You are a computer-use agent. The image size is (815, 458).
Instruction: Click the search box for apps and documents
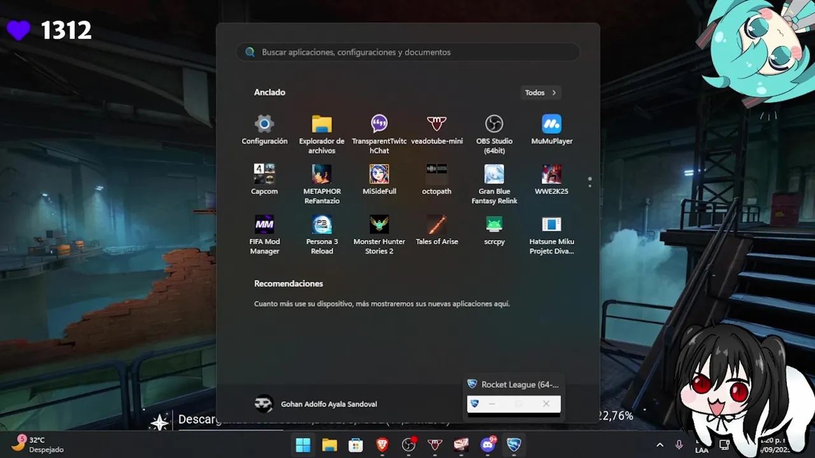408,52
